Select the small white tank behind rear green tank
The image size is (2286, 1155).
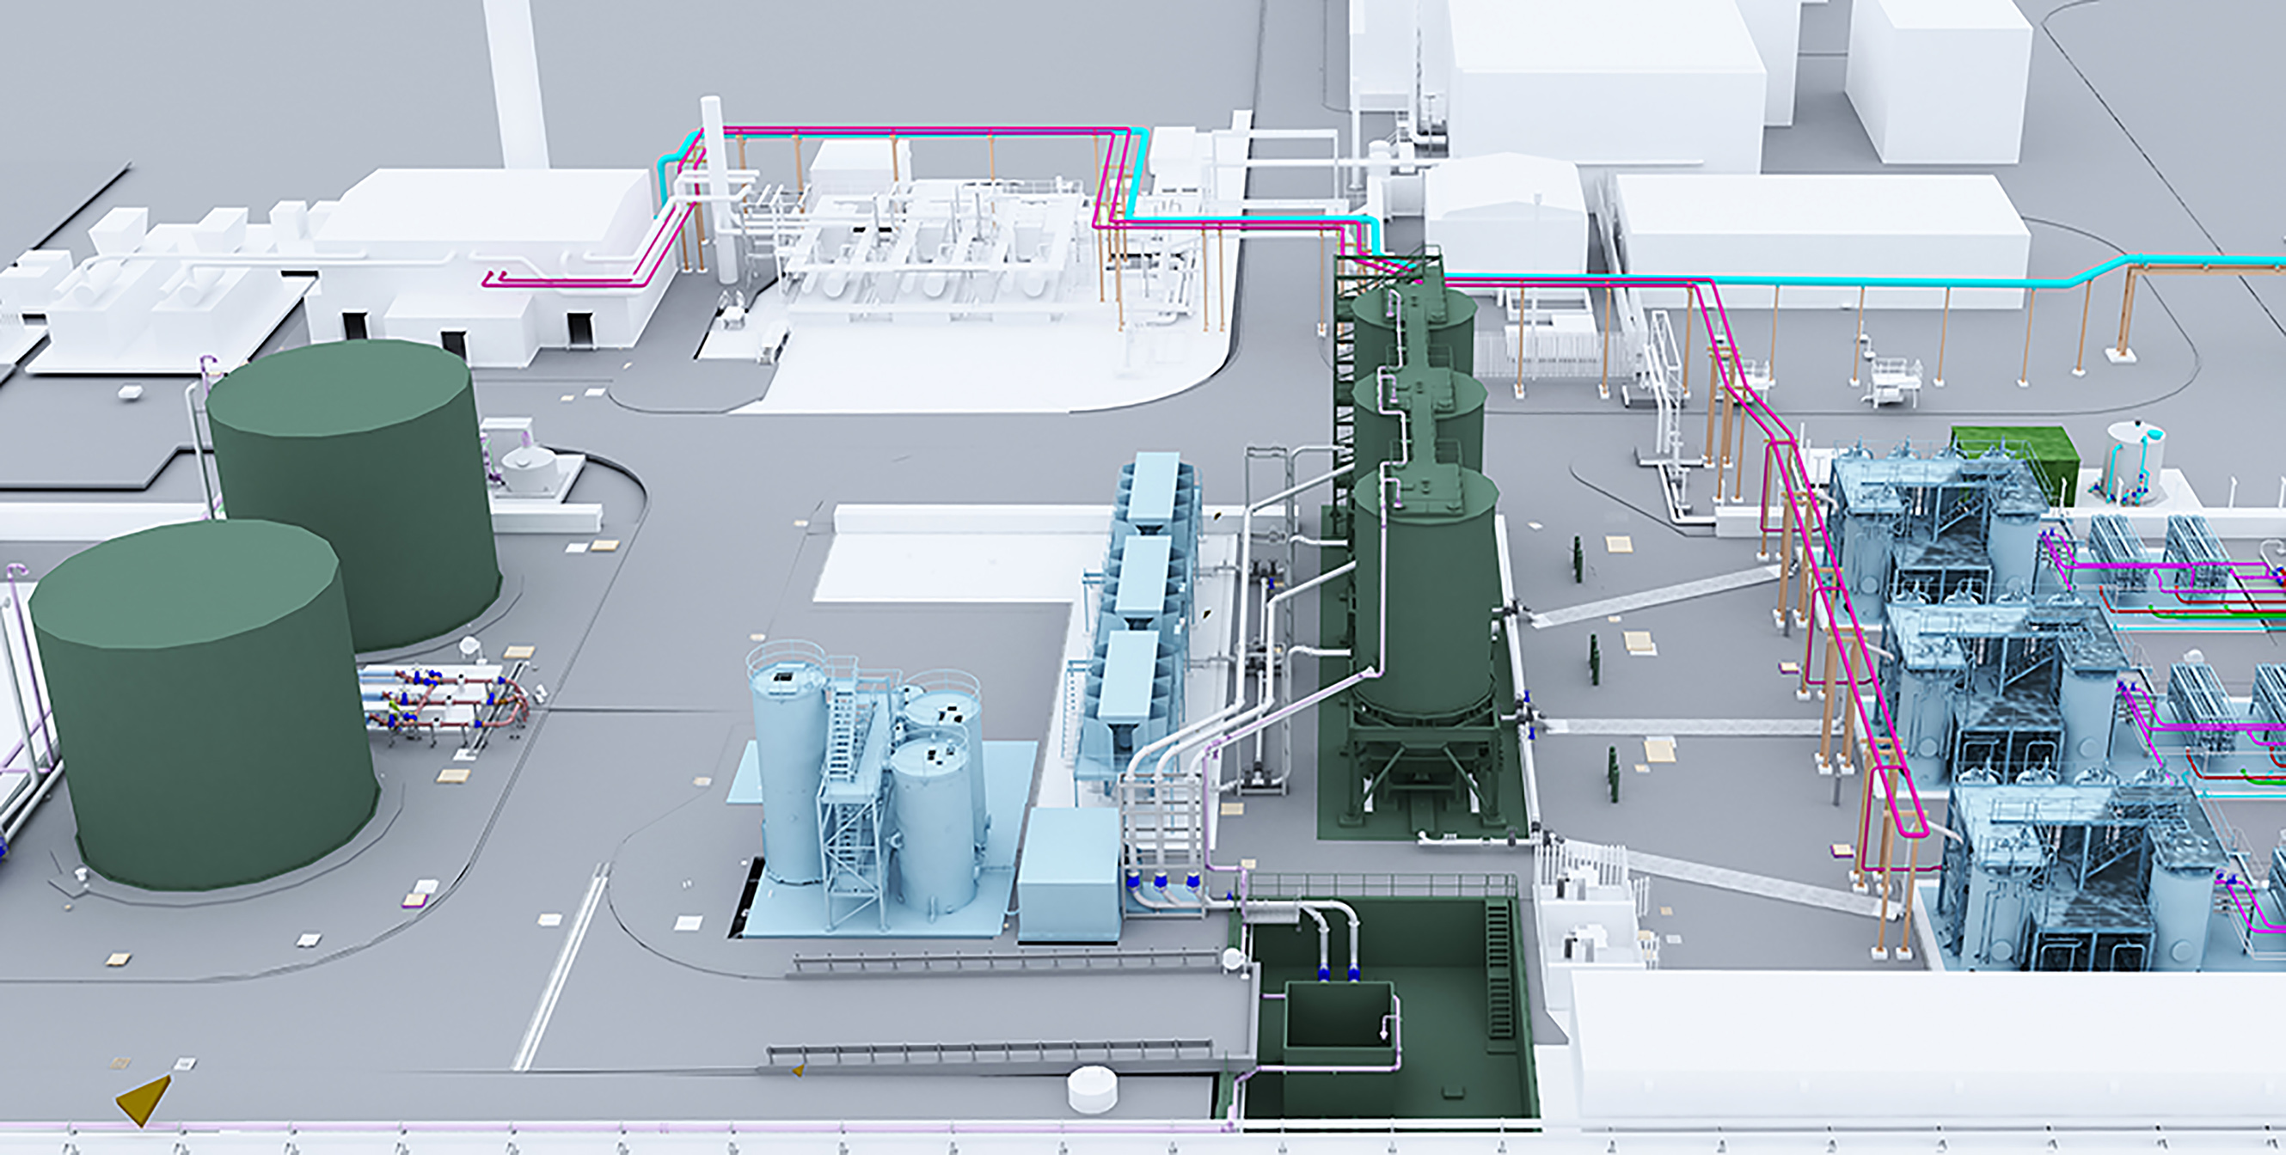tap(530, 468)
